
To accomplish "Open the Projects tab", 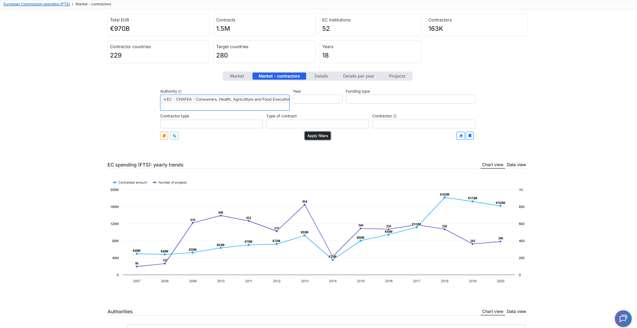I will point(397,76).
